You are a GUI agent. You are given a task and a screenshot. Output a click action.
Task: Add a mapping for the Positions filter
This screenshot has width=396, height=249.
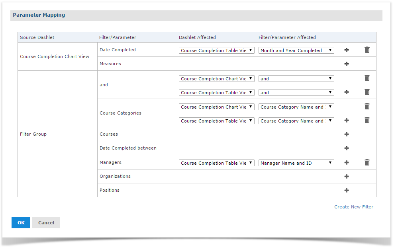click(347, 190)
